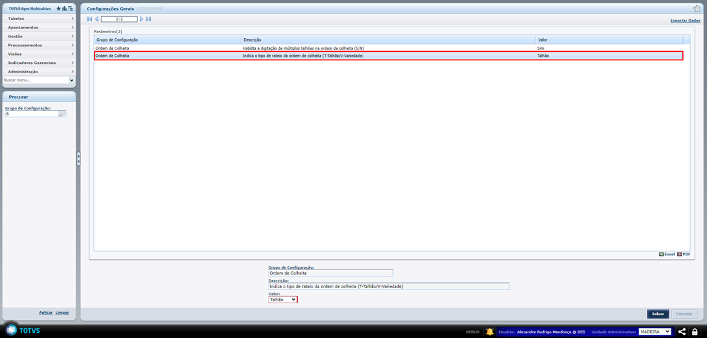Image resolution: width=707 pixels, height=338 pixels.
Task: Click the Limpar link
Action: tap(62, 312)
